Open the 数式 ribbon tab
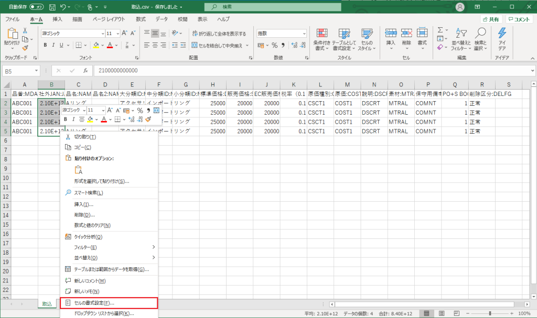This screenshot has width=537, height=318. 141,19
